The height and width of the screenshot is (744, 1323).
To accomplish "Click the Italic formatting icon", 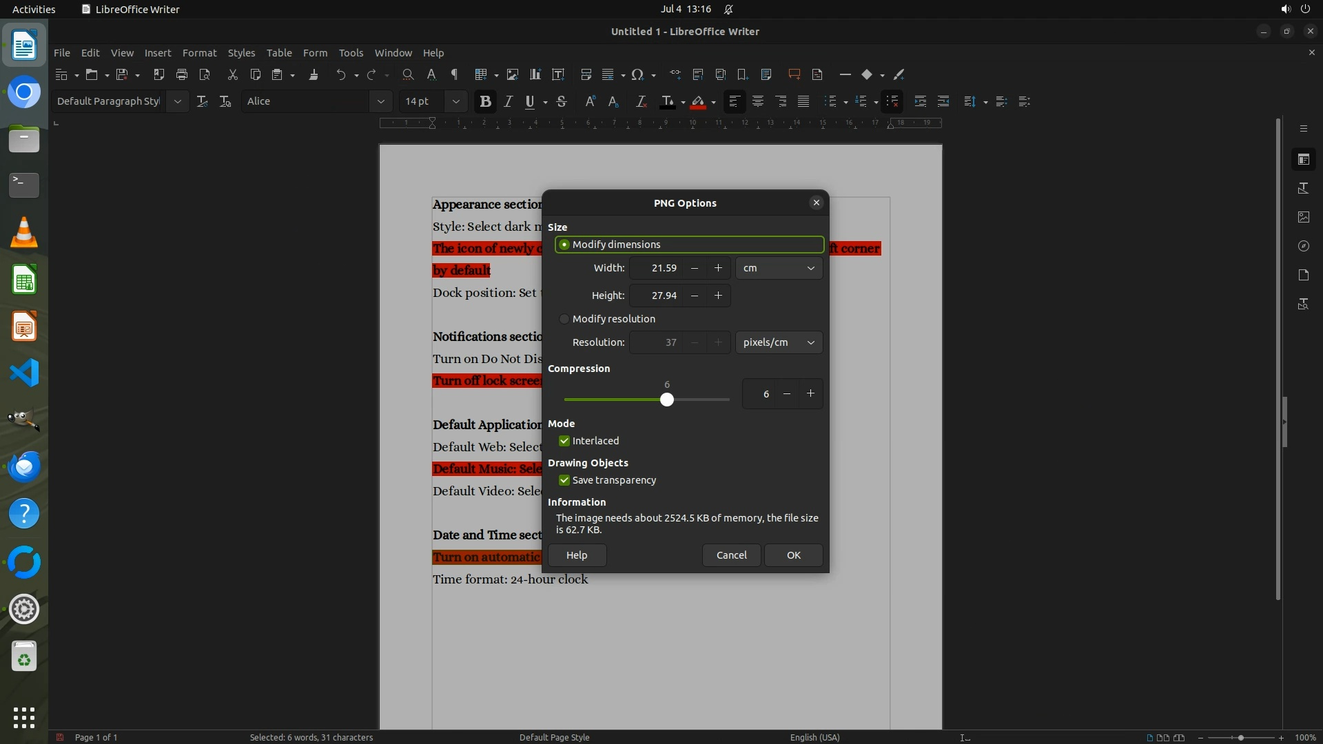I will tap(509, 102).
